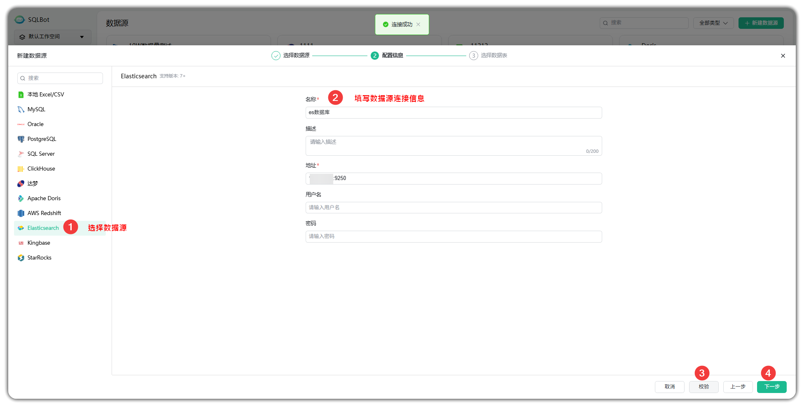Select the SQL Server datasource icon
Viewport: 804px width, 407px height.
pos(21,154)
